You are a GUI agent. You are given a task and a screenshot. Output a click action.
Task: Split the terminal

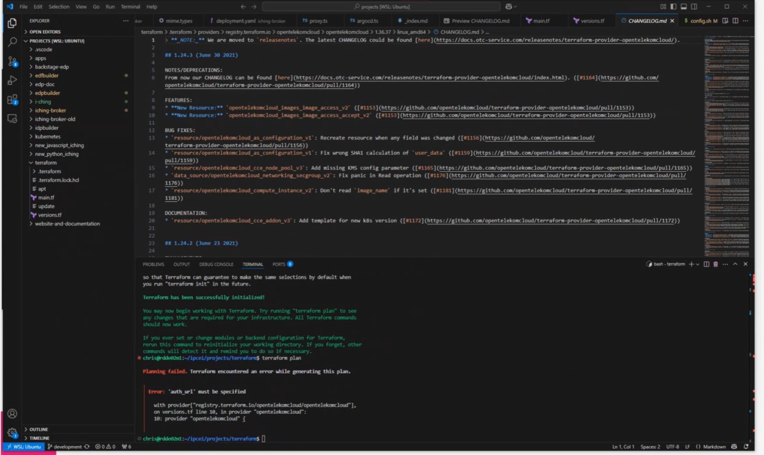706,264
